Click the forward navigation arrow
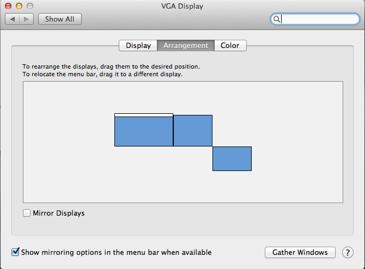This screenshot has height=269, width=365. (x=27, y=19)
